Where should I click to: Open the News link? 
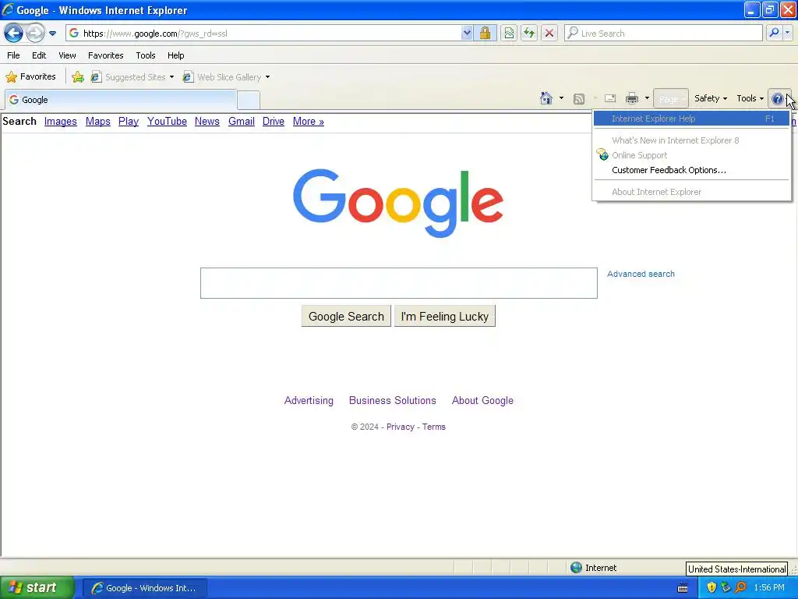pos(207,121)
